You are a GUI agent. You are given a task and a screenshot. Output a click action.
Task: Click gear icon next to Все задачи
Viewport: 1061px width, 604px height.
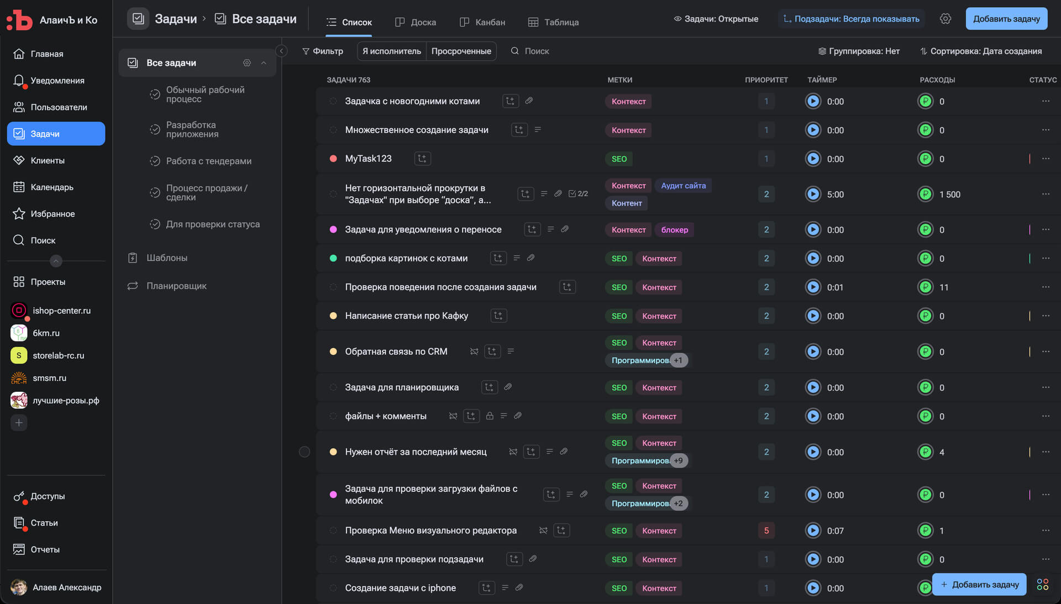pos(247,63)
